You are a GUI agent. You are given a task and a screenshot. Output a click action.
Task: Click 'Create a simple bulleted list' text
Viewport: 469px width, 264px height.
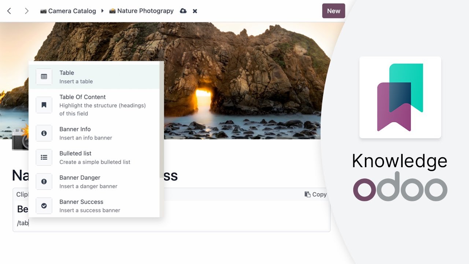coord(95,162)
